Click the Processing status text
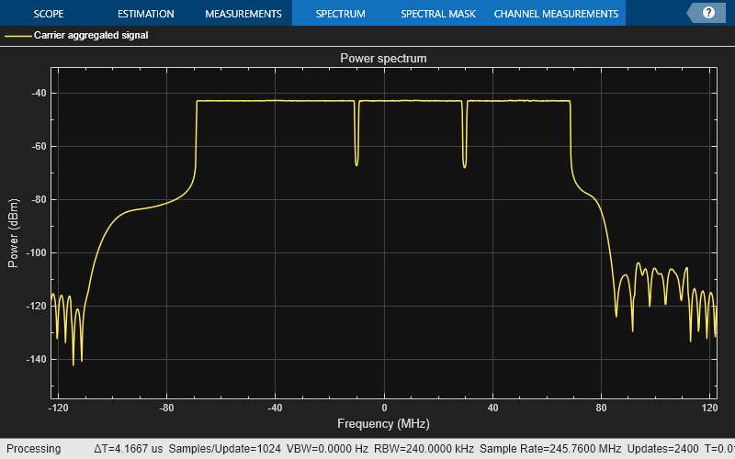The image size is (735, 459). click(34, 449)
